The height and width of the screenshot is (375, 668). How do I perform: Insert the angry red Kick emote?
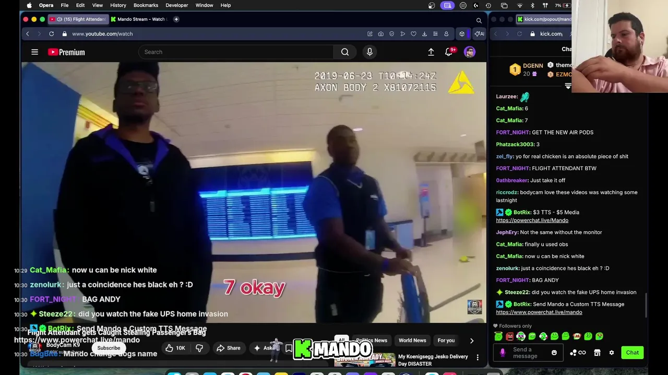pyautogui.click(x=510, y=336)
